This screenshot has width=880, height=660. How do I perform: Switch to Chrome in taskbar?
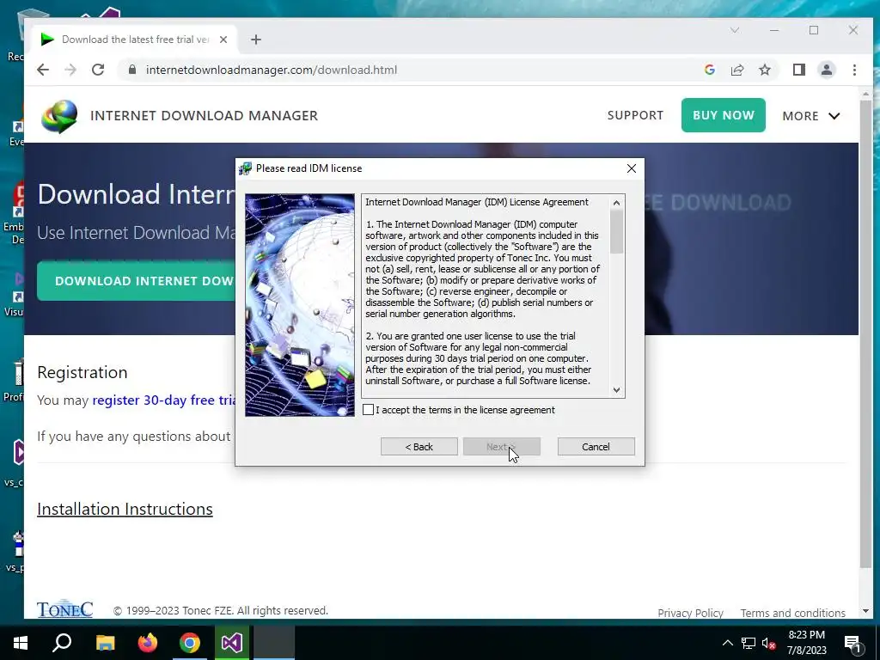190,643
